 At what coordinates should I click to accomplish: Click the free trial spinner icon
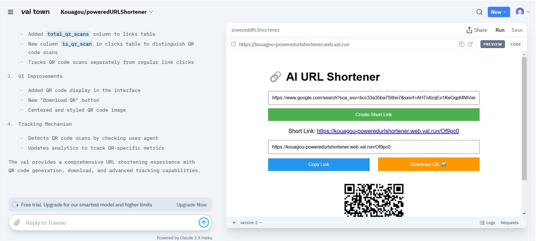pyautogui.click(x=15, y=205)
